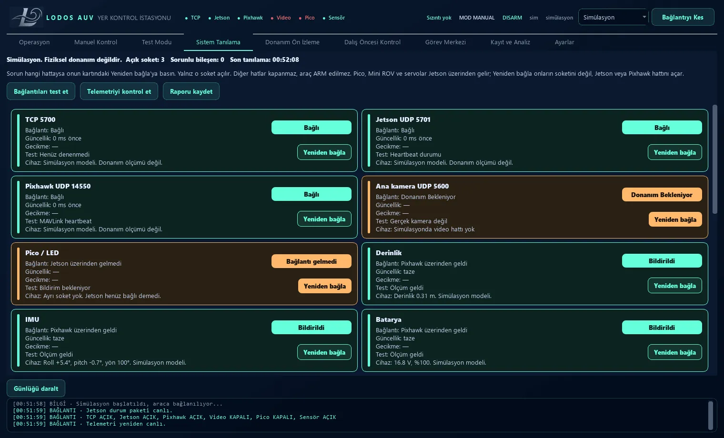The width and height of the screenshot is (724, 438).
Task: Click the TCP status indicator in header
Action: (x=193, y=18)
